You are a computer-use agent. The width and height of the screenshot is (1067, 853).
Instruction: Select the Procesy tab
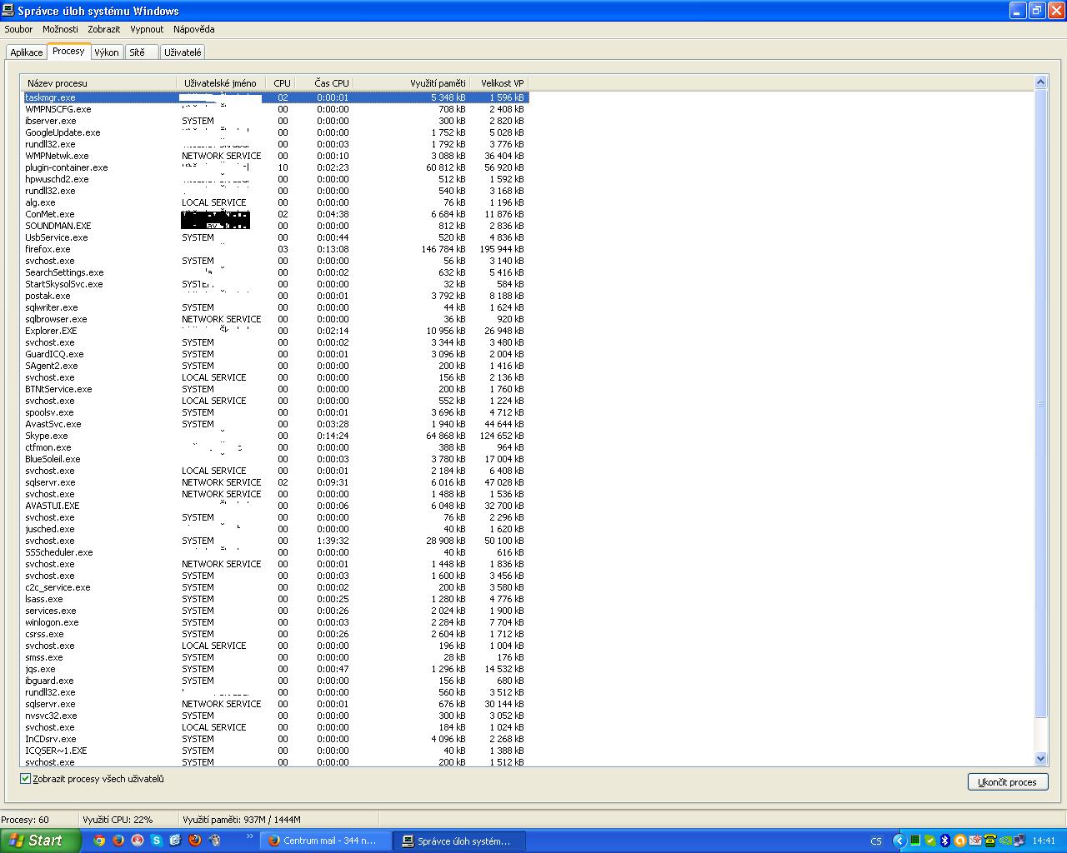click(x=68, y=51)
